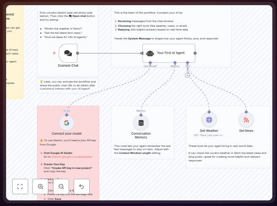The height and width of the screenshot is (206, 277).
Task: Click the Create Your Key step text
Action: pos(54,164)
